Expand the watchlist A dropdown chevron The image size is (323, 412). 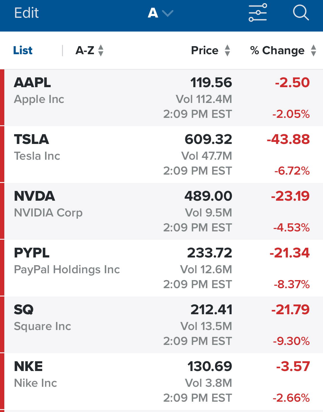tap(168, 13)
